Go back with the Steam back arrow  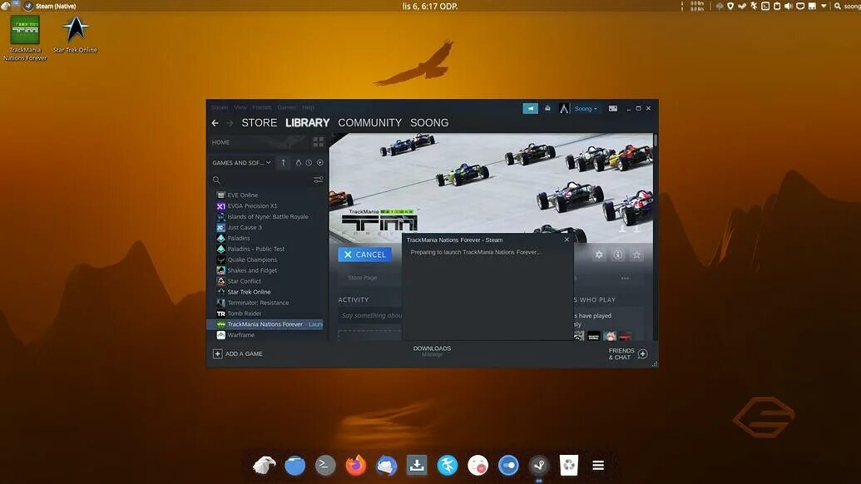215,123
